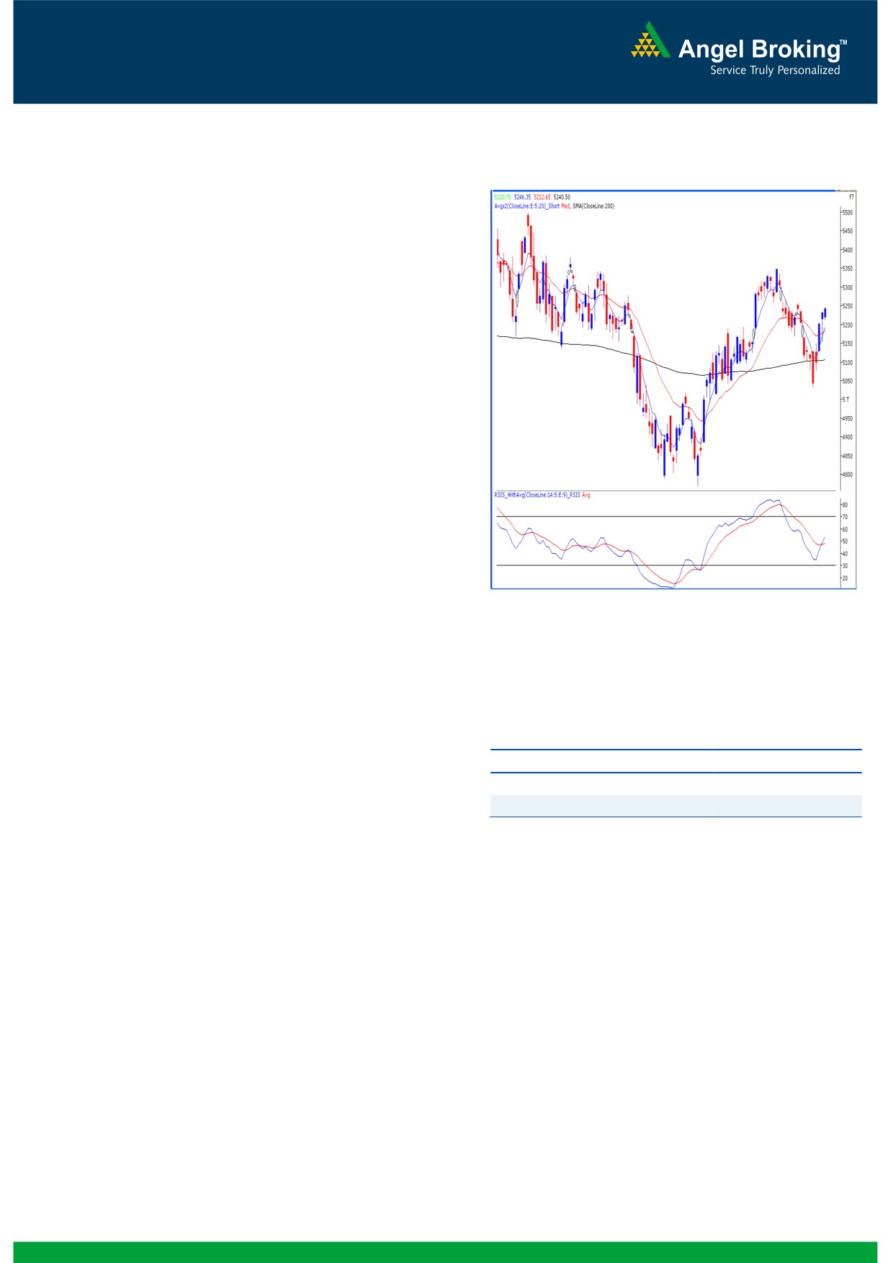Select the RSIS_WithAvg indicator label
This screenshot has height=1263, width=893.
537,495
